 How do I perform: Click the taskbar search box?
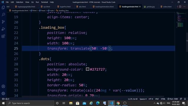pyautogui.click(x=30, y=103)
